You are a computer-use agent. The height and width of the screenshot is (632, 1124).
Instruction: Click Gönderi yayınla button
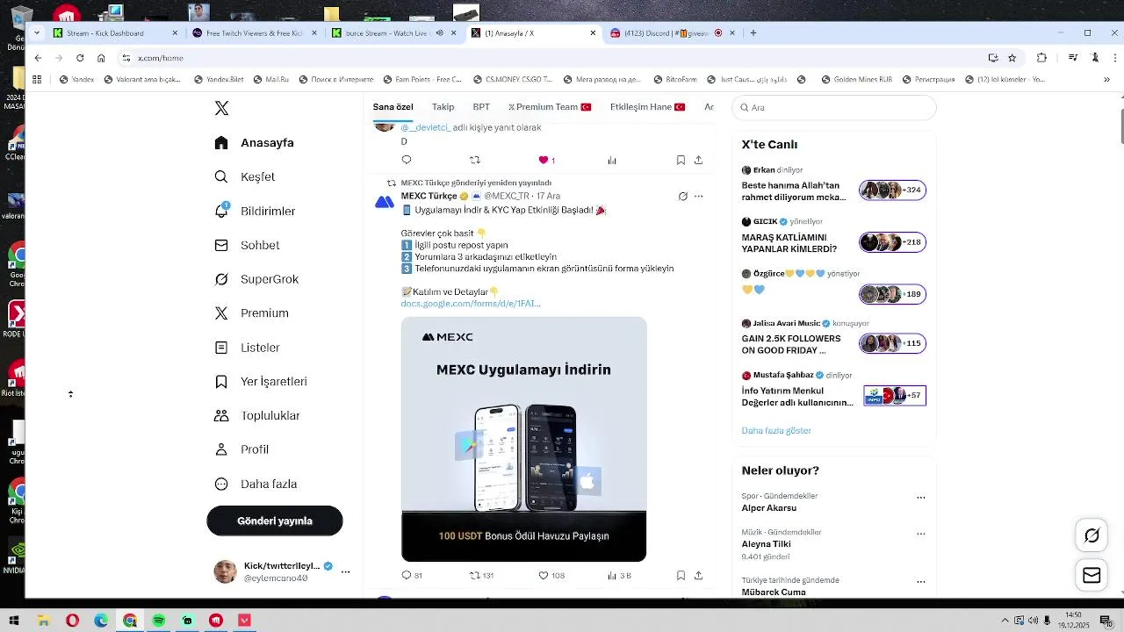pos(275,521)
